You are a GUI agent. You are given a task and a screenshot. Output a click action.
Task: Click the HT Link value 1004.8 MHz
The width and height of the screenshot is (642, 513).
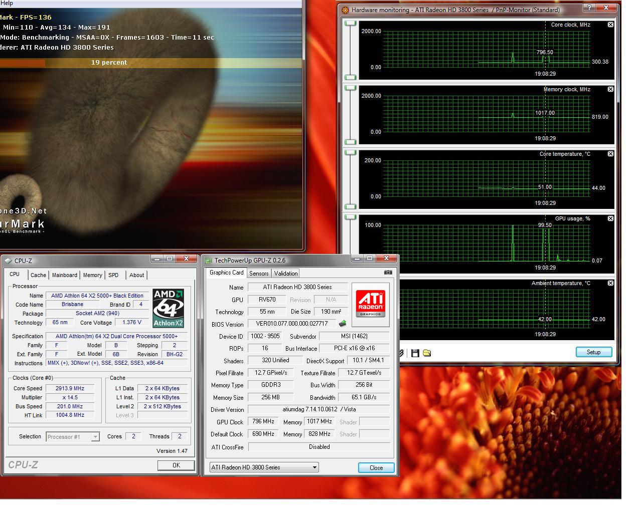pos(70,415)
